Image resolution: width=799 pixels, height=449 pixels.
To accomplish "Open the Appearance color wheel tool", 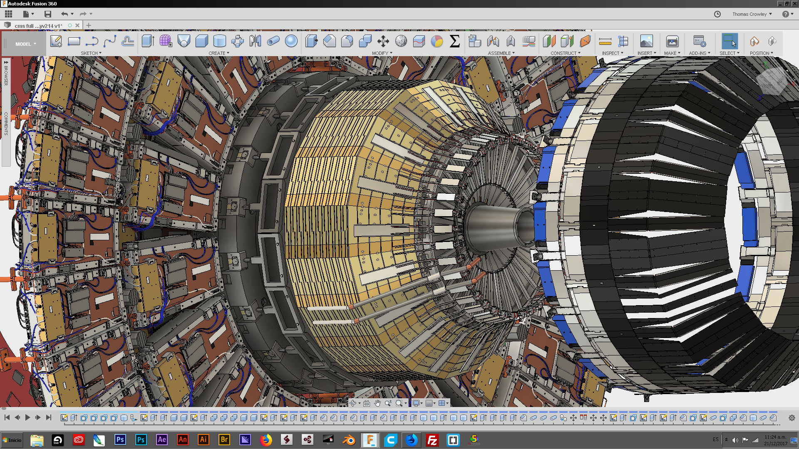I will coord(437,41).
